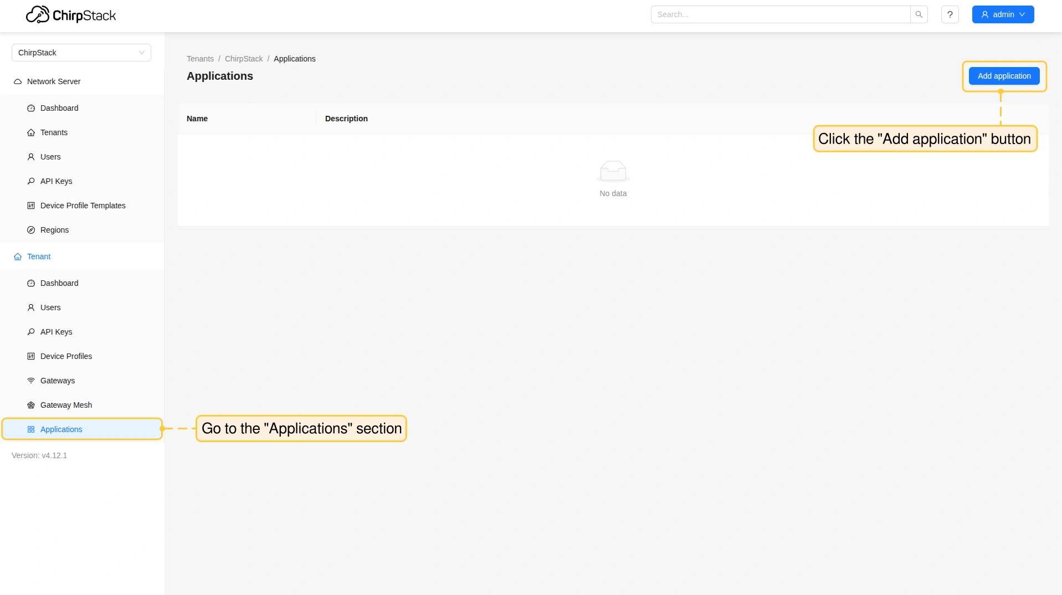The image size is (1062, 595).
Task: Collapse the Network Server menu section
Action: [x=54, y=81]
